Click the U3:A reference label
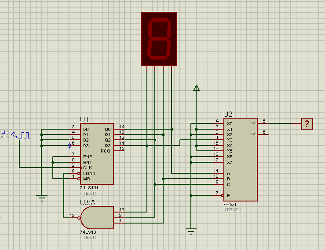This screenshot has height=250, width=325. click(89, 202)
